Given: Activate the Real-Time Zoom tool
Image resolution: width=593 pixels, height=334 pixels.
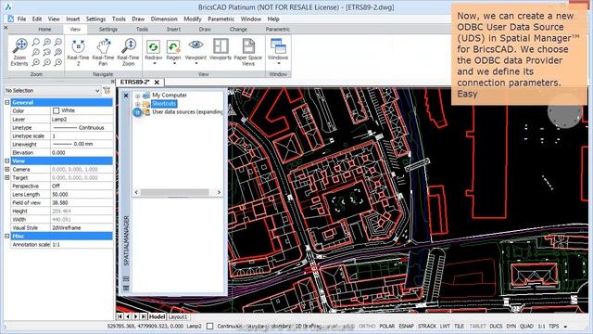Looking at the screenshot, I should pyautogui.click(x=128, y=52).
